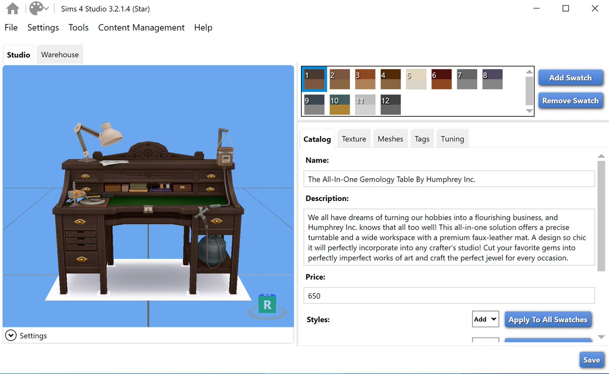The width and height of the screenshot is (609, 374).
Task: Open the Texture tab
Action: point(354,139)
